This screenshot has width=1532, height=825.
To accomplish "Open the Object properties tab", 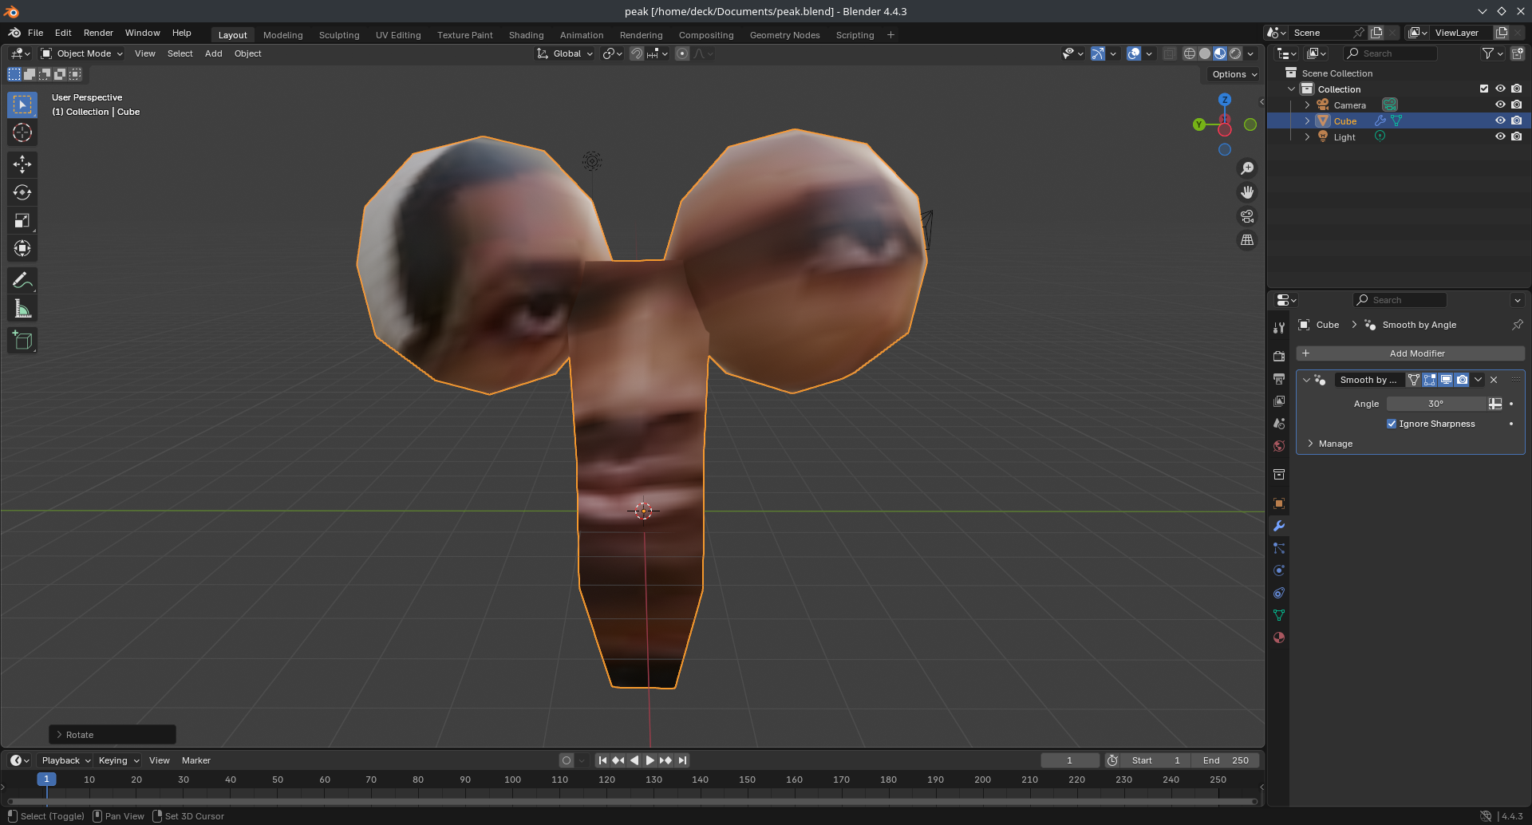I will 1279,503.
